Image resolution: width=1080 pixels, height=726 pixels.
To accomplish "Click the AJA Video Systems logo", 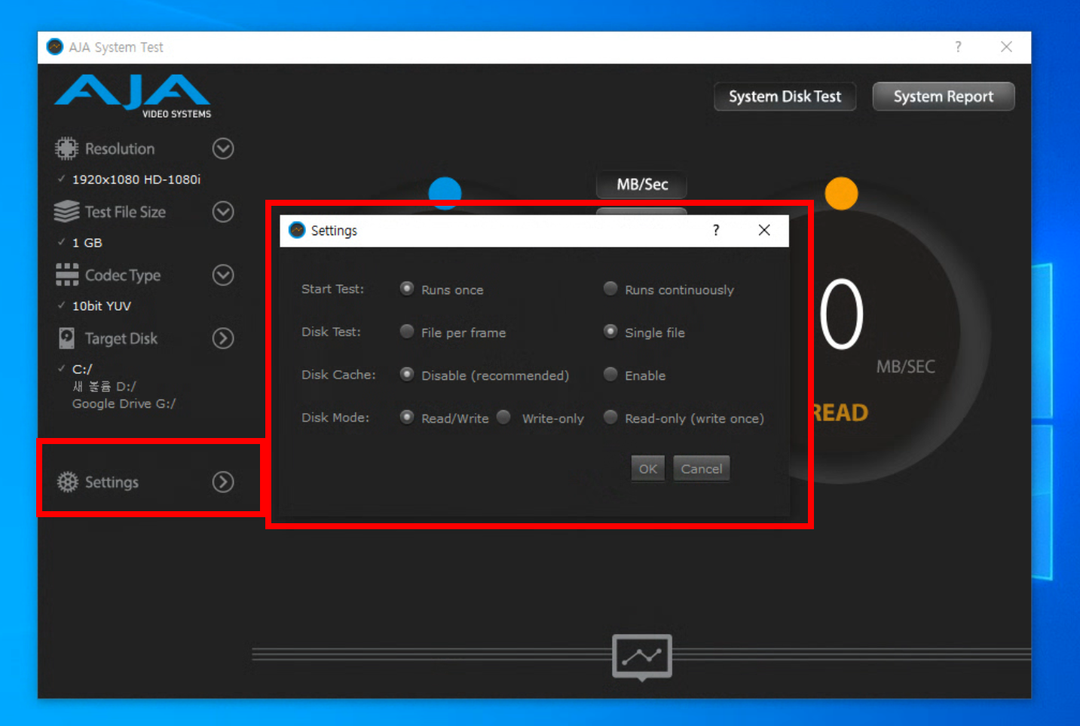I will 133,96.
